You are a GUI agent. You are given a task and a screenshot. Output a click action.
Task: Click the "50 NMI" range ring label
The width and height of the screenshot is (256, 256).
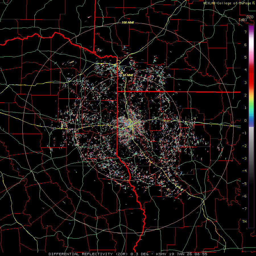(128, 75)
